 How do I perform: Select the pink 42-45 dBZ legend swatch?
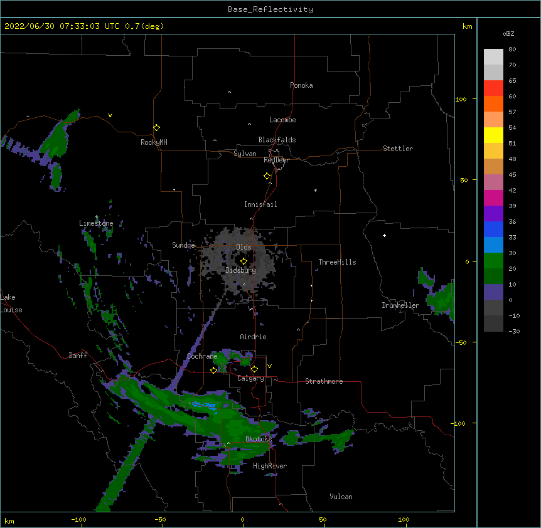(x=493, y=182)
